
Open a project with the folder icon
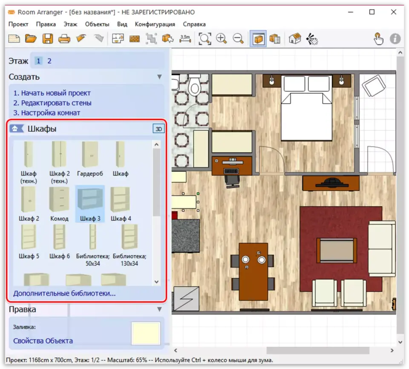click(31, 39)
